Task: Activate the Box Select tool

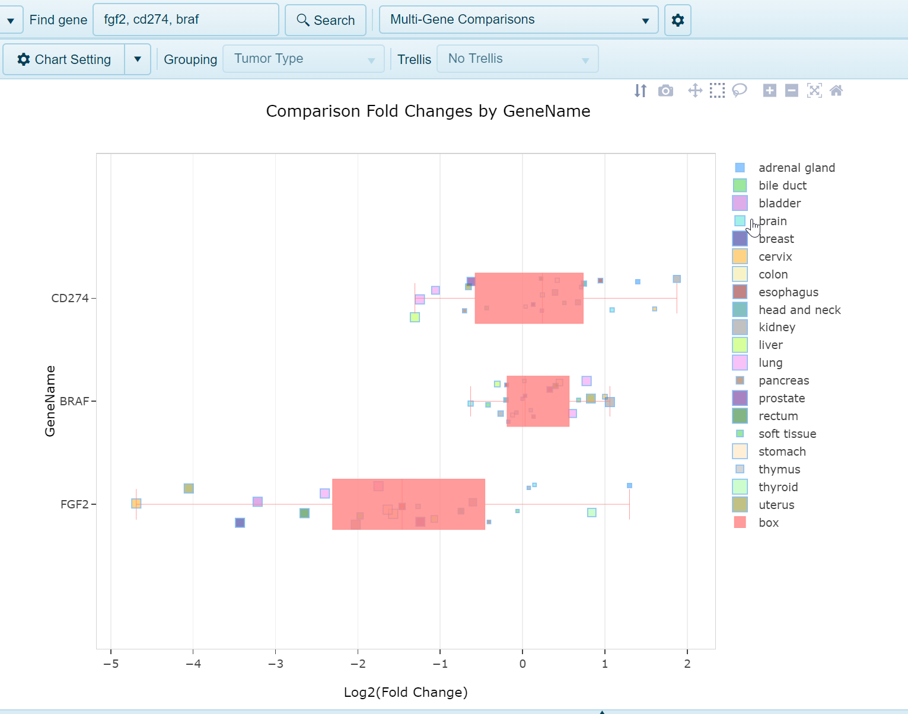Action: pos(717,91)
